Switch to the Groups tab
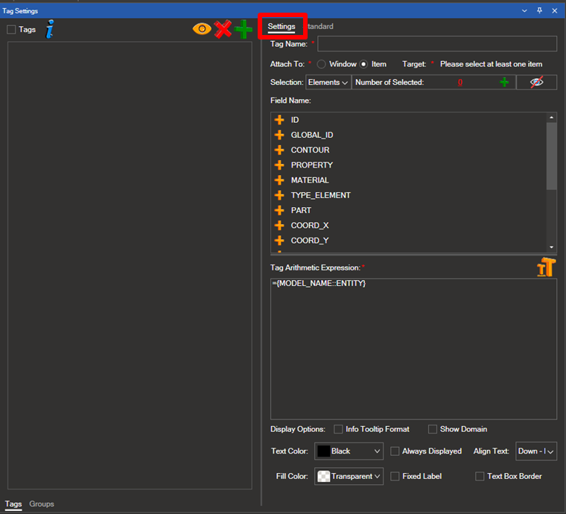The height and width of the screenshot is (514, 566). tap(42, 504)
